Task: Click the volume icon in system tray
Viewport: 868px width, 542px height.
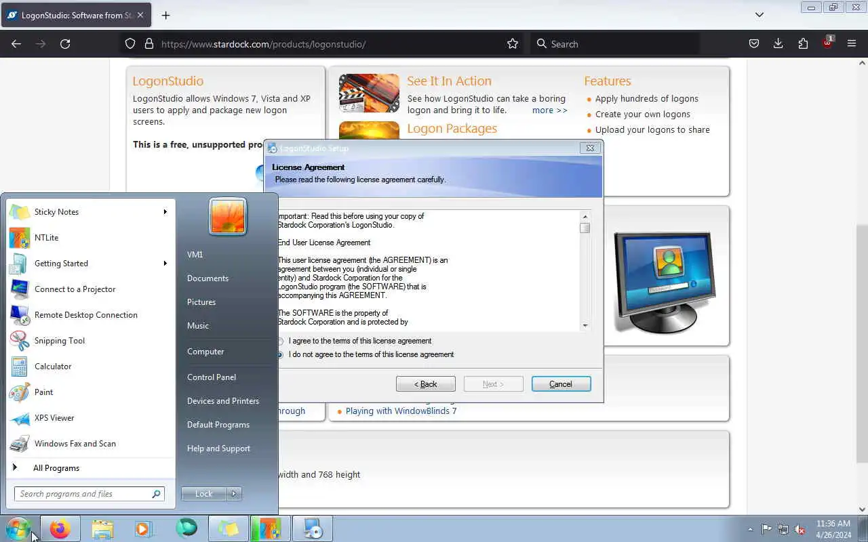Action: point(800,529)
